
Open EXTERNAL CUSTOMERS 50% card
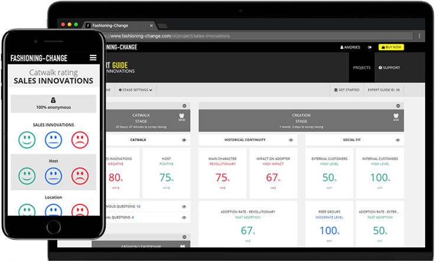[x=329, y=173]
